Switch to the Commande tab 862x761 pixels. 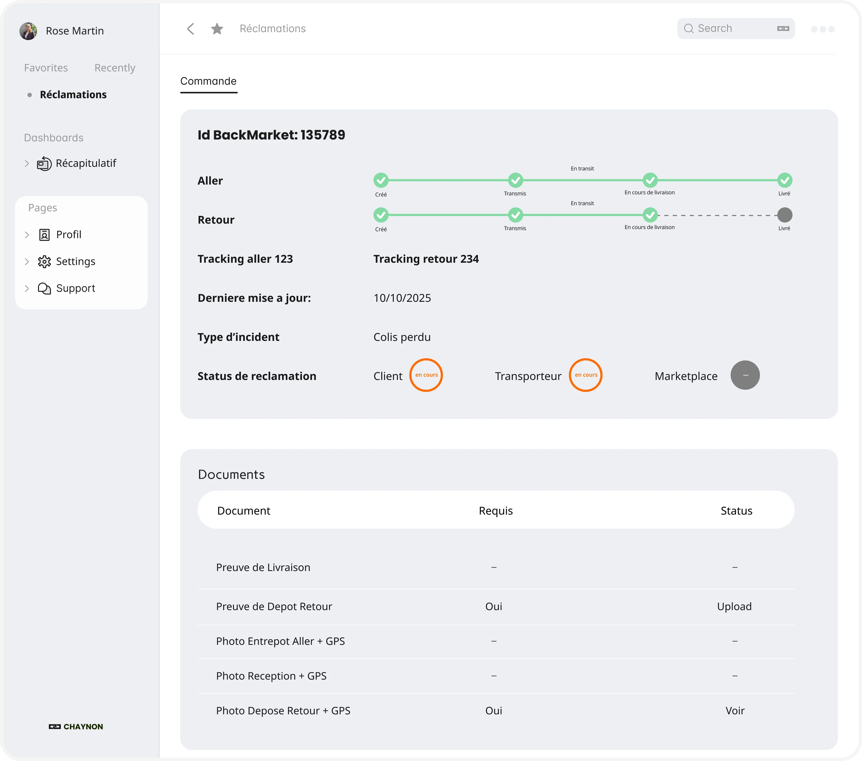208,81
